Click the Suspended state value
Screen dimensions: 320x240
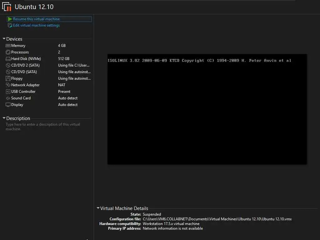(x=152, y=214)
